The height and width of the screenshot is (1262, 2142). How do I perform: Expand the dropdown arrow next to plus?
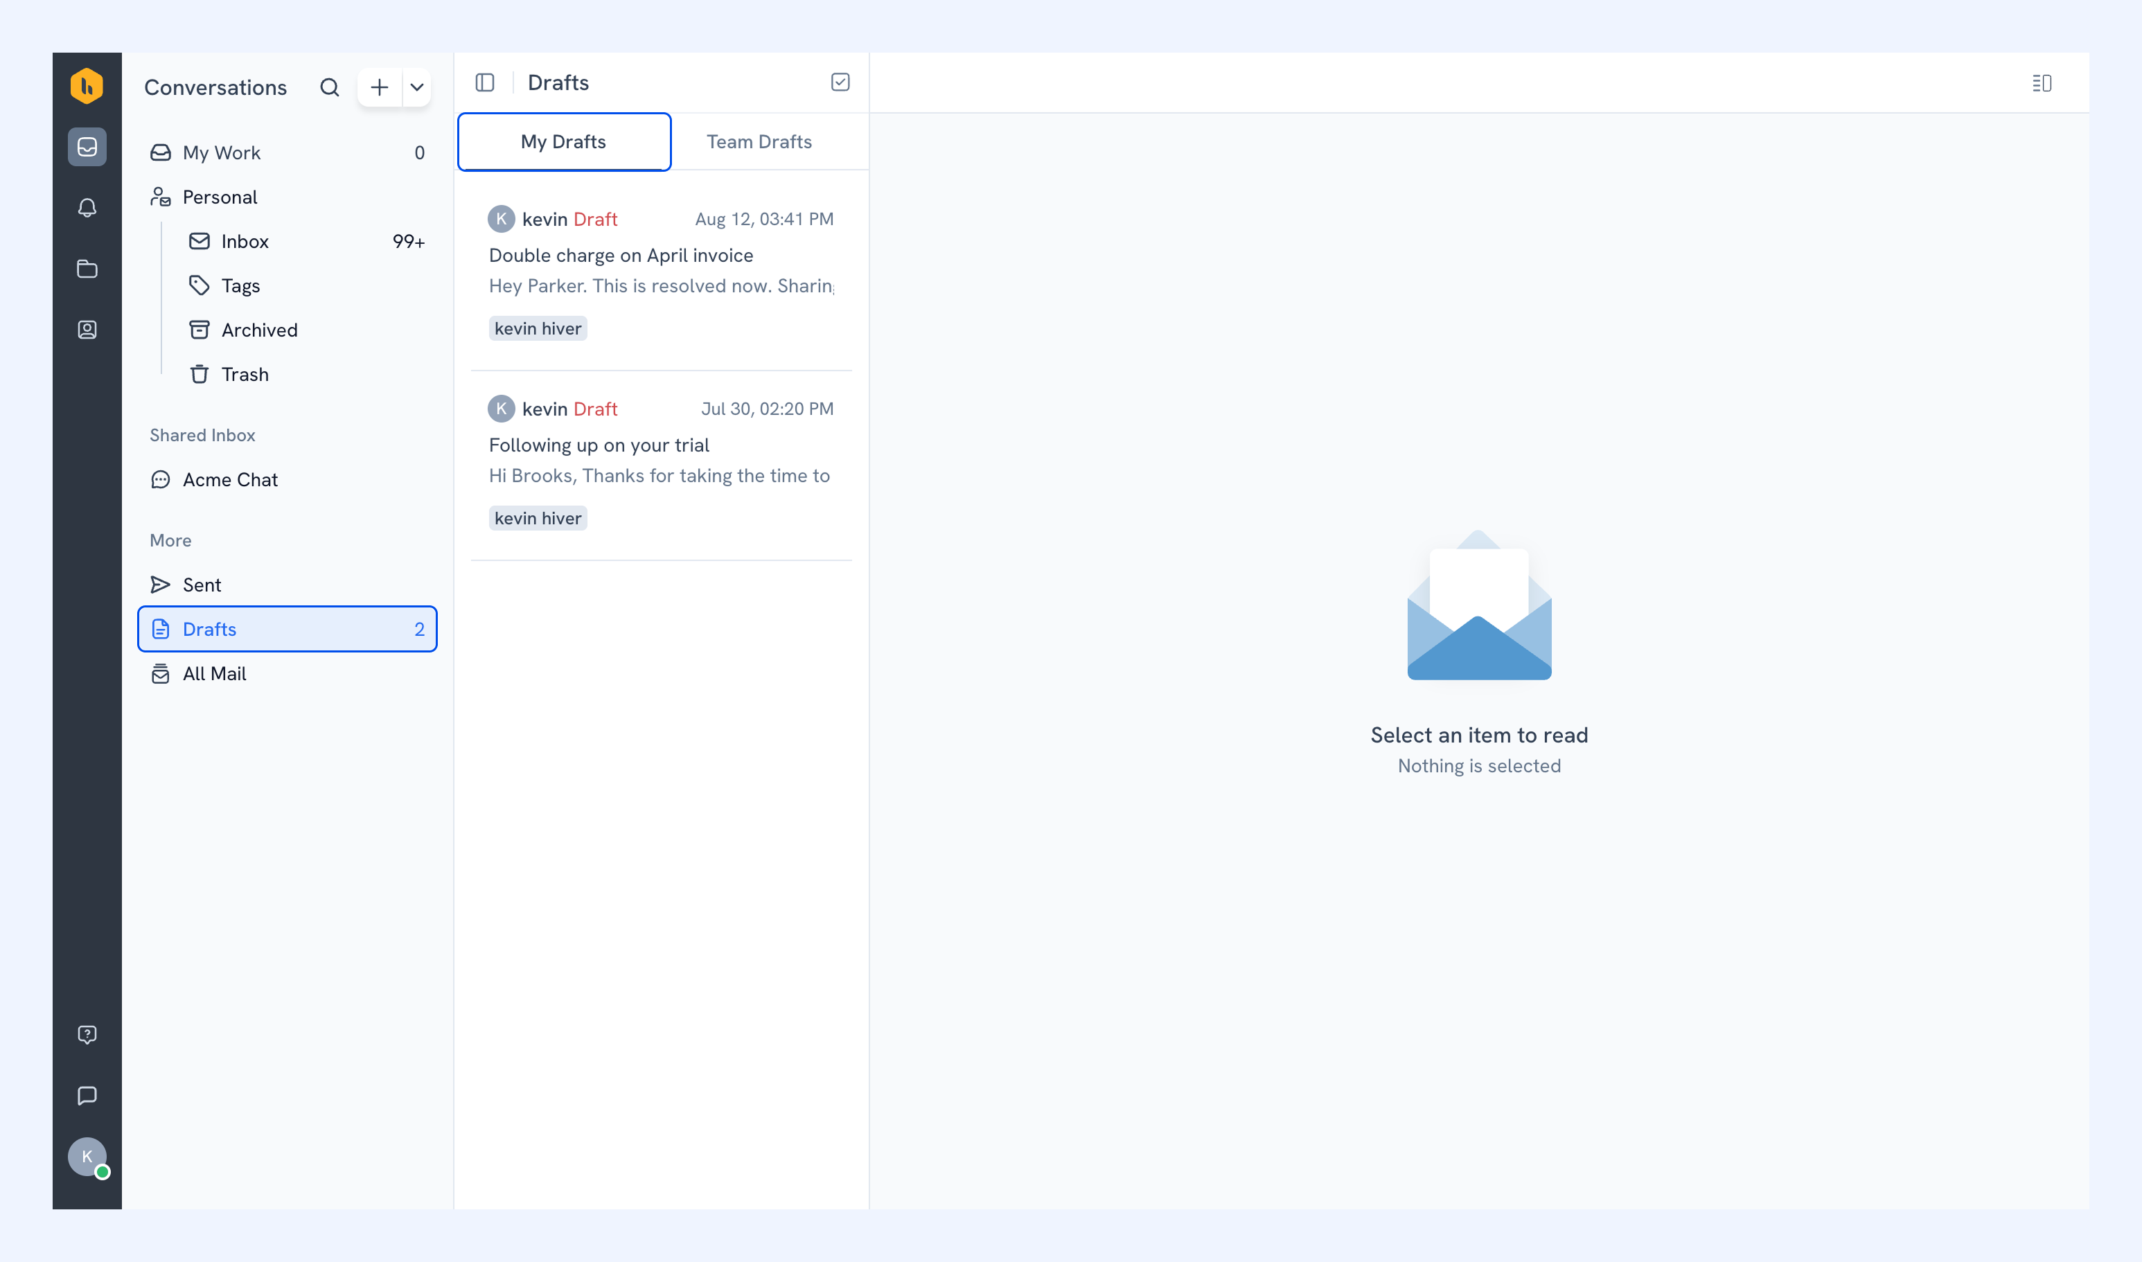416,87
